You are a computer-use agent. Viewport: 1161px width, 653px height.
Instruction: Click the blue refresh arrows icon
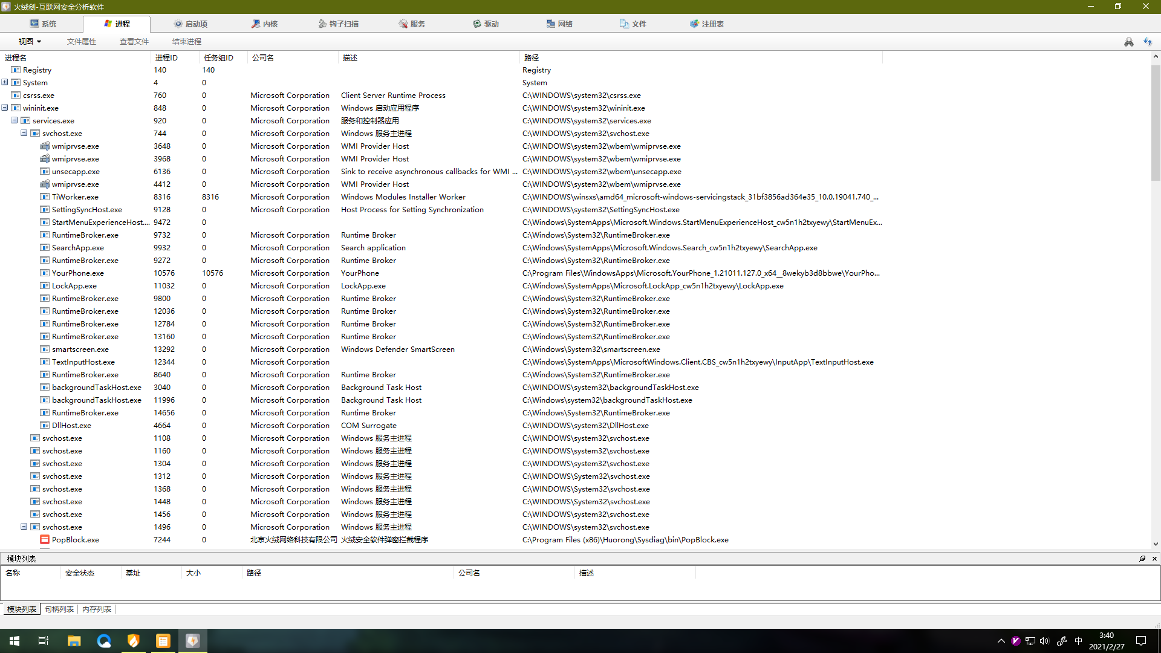click(x=1148, y=42)
